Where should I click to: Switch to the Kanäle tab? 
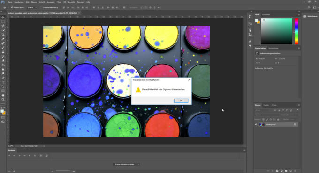pos(266,105)
